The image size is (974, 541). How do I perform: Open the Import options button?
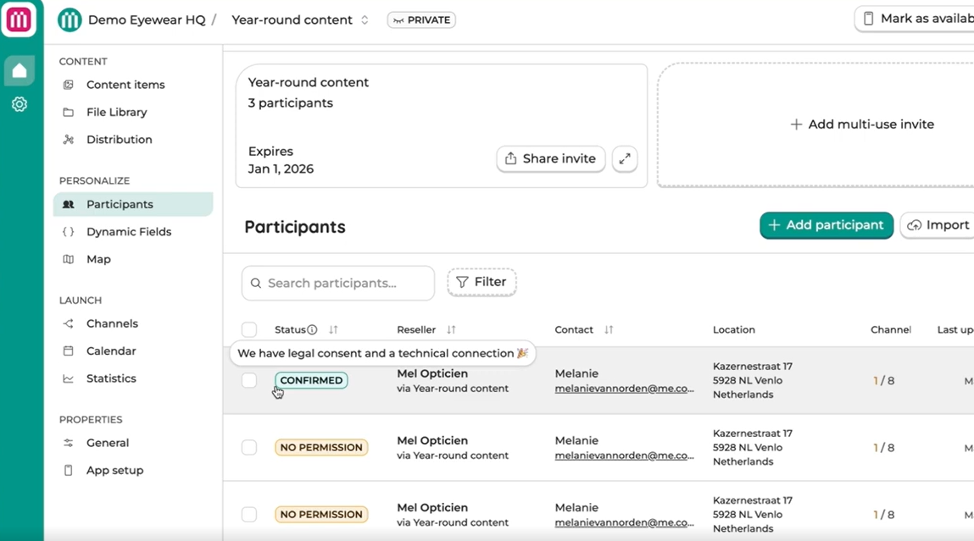[x=938, y=225]
